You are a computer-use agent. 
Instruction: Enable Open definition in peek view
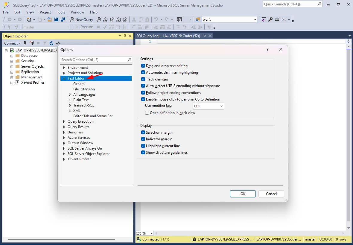click(147, 112)
